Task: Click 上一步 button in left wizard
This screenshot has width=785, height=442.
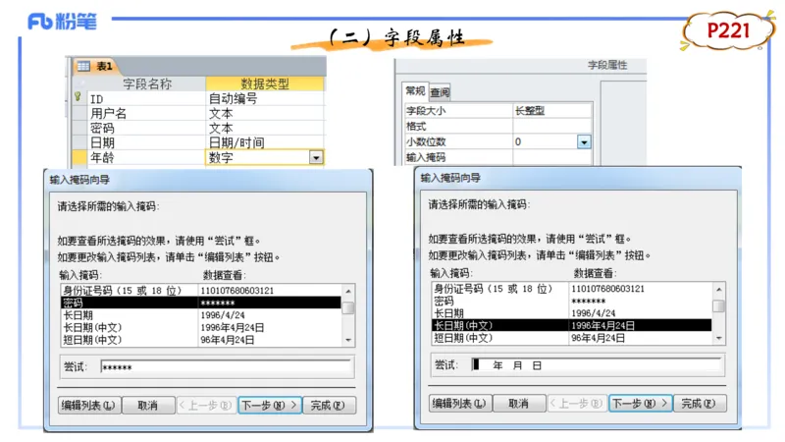Action: pyautogui.click(x=206, y=405)
